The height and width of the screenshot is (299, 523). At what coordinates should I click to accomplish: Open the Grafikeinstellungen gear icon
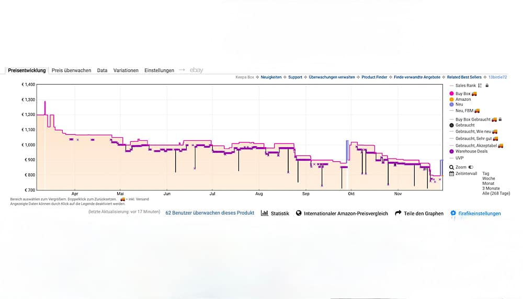pyautogui.click(x=453, y=213)
